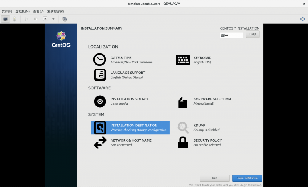This screenshot has width=308, height=187.
Task: Open the 文件(F) menu
Action: pyautogui.click(x=7, y=11)
